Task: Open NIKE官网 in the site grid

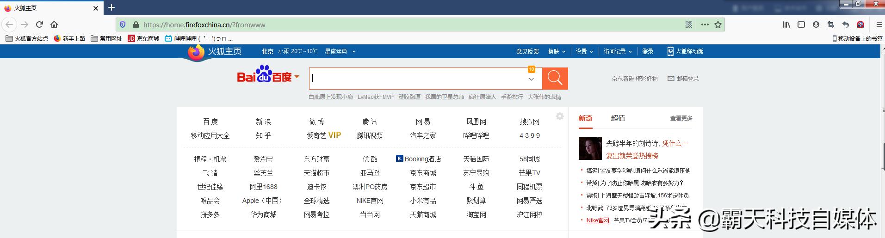Action: (370, 201)
